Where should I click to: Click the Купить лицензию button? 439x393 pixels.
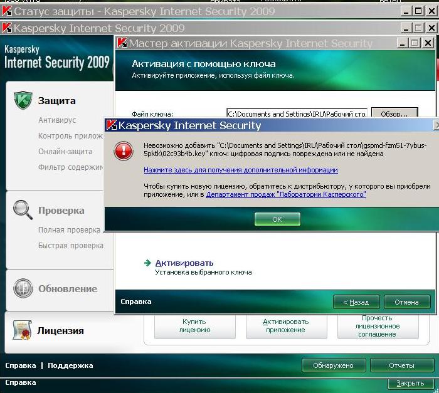click(194, 326)
